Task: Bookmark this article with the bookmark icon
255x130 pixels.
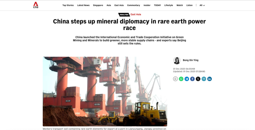Action: [x=175, y=79]
